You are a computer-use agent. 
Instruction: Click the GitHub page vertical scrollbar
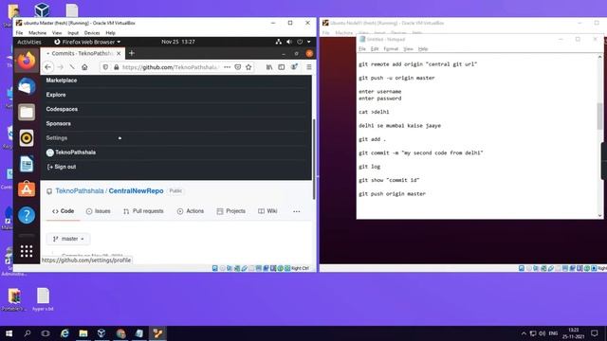[314, 159]
